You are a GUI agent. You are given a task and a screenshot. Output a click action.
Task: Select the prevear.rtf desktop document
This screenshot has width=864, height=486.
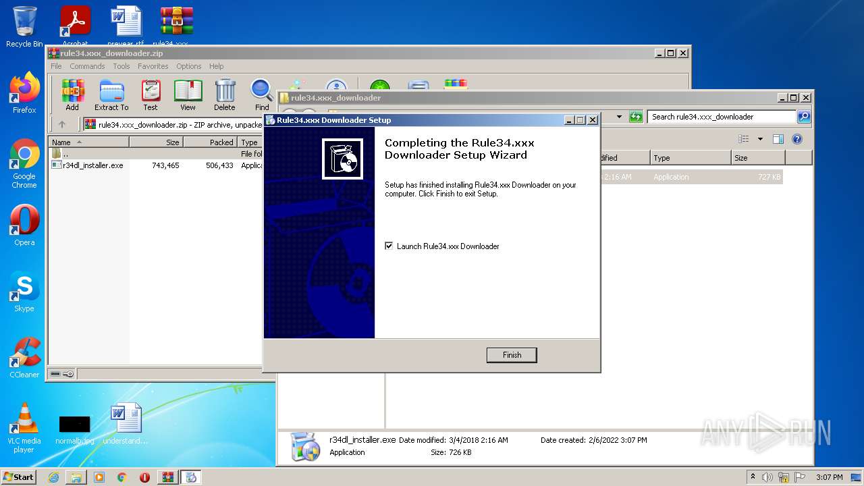[126, 26]
